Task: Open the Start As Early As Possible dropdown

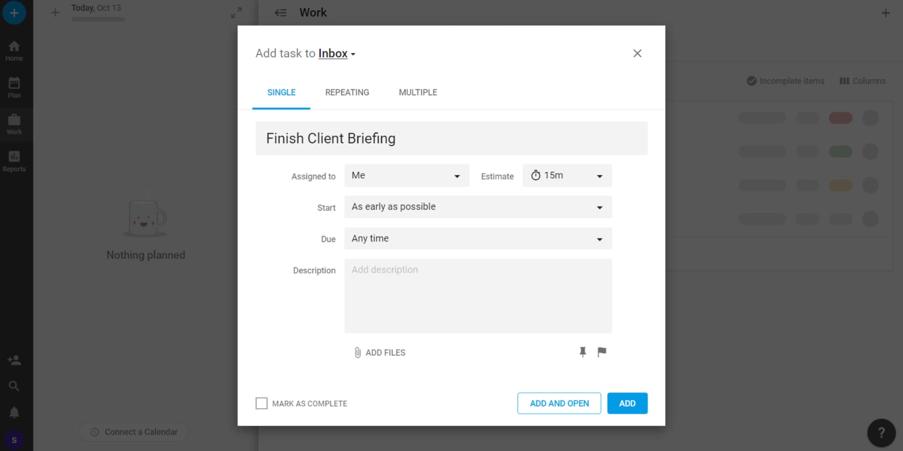Action: [477, 206]
